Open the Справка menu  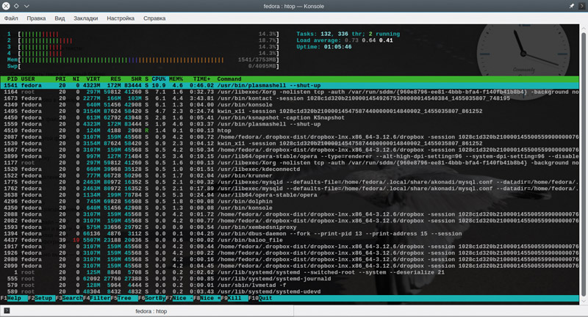[x=154, y=18]
